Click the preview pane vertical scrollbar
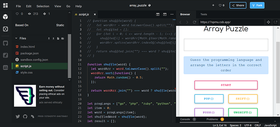The image size is (280, 127). click(278, 73)
